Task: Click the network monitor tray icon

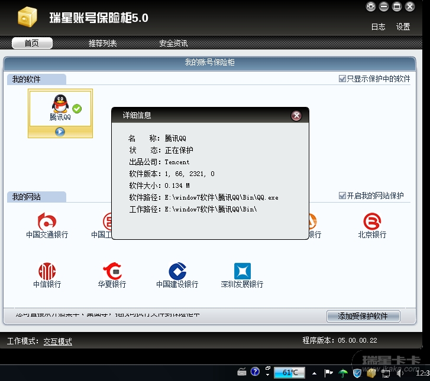Action: [x=386, y=373]
